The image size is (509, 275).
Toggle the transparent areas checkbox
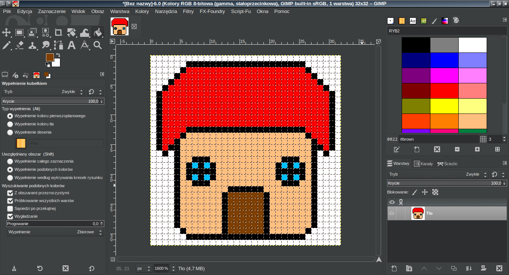[10, 193]
